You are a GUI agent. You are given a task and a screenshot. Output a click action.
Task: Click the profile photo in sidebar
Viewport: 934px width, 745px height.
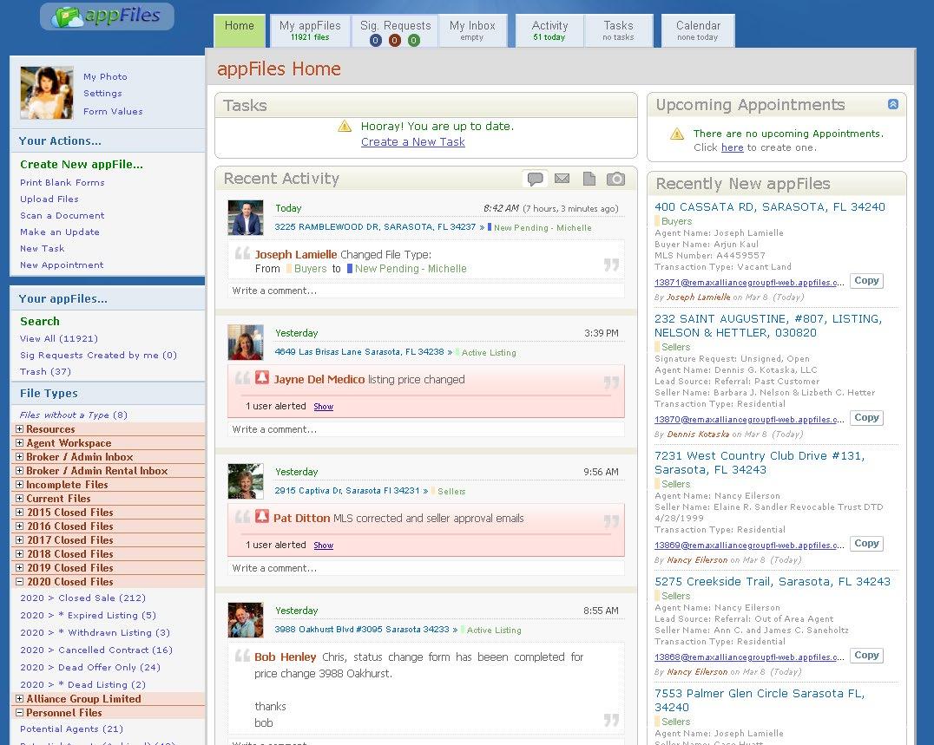point(47,93)
